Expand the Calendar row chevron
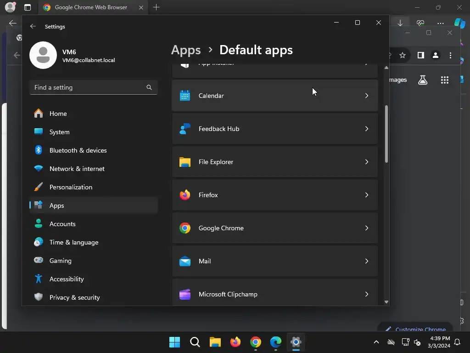The height and width of the screenshot is (353, 470). coord(367,96)
